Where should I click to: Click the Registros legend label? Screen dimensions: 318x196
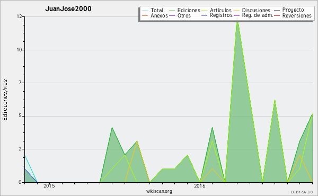coord(221,15)
